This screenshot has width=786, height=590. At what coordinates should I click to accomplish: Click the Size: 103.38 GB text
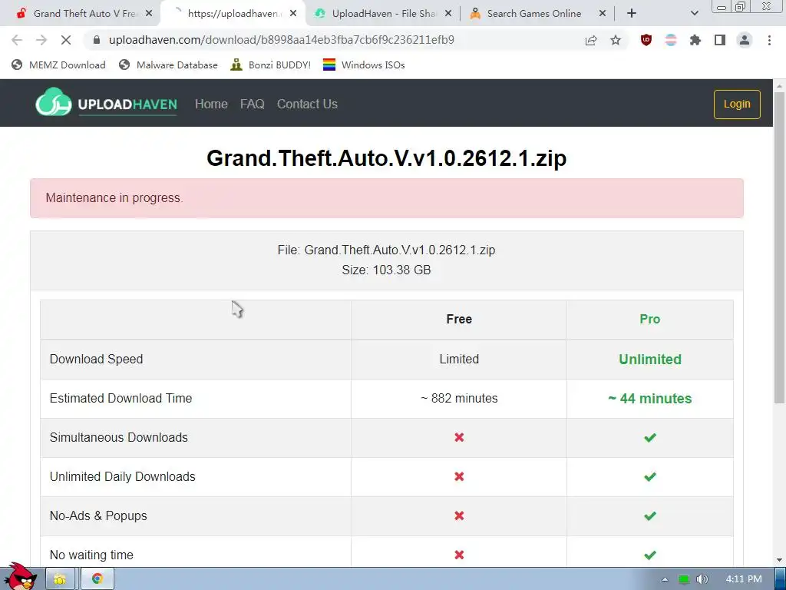click(387, 270)
